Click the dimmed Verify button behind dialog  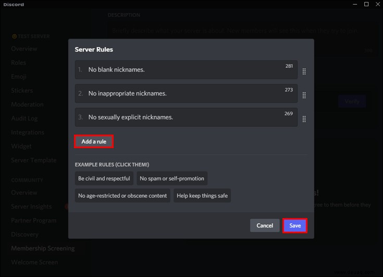coord(352,101)
